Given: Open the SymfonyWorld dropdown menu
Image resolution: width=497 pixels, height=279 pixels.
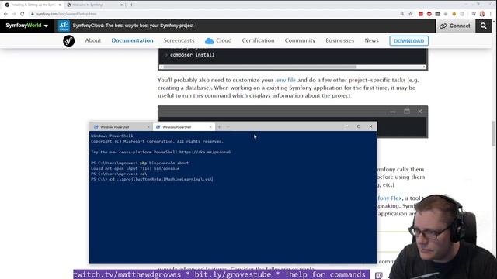Looking at the screenshot, I should click(26, 26).
